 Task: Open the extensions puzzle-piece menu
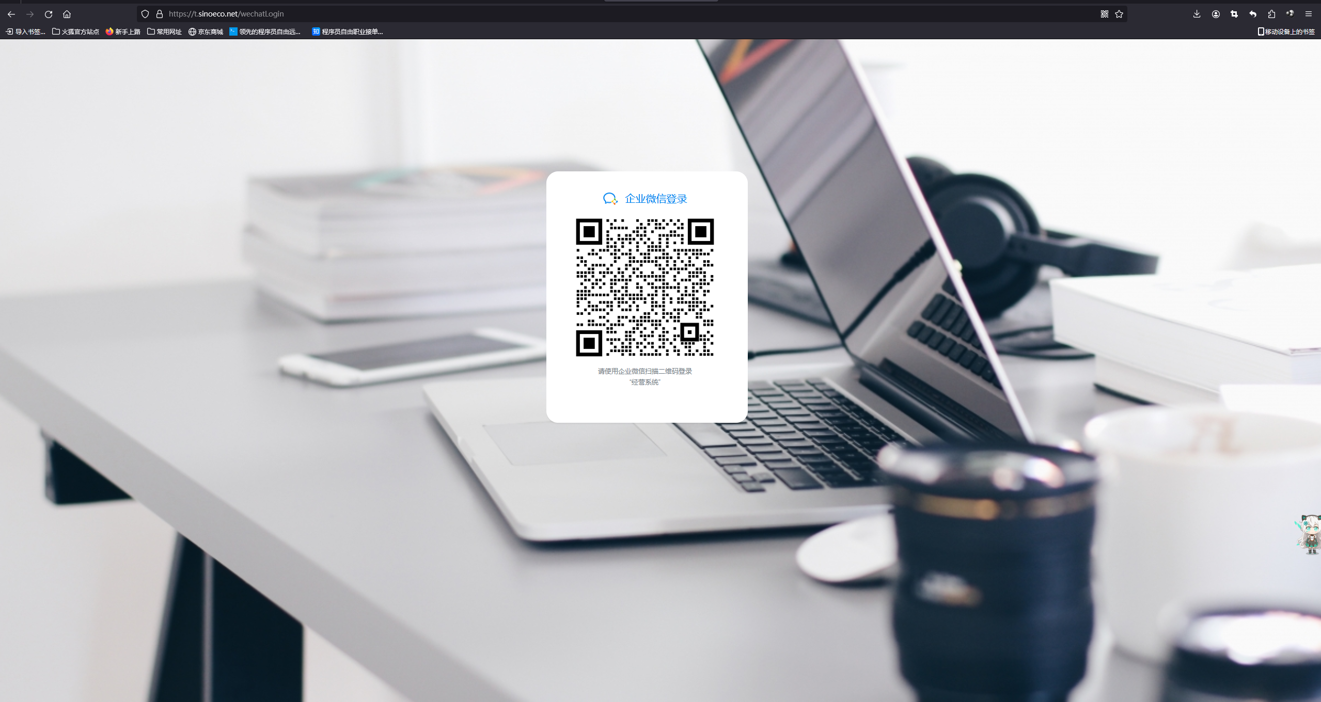1271,14
